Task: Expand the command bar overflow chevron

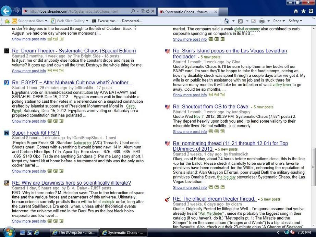Action: (x=313, y=18)
